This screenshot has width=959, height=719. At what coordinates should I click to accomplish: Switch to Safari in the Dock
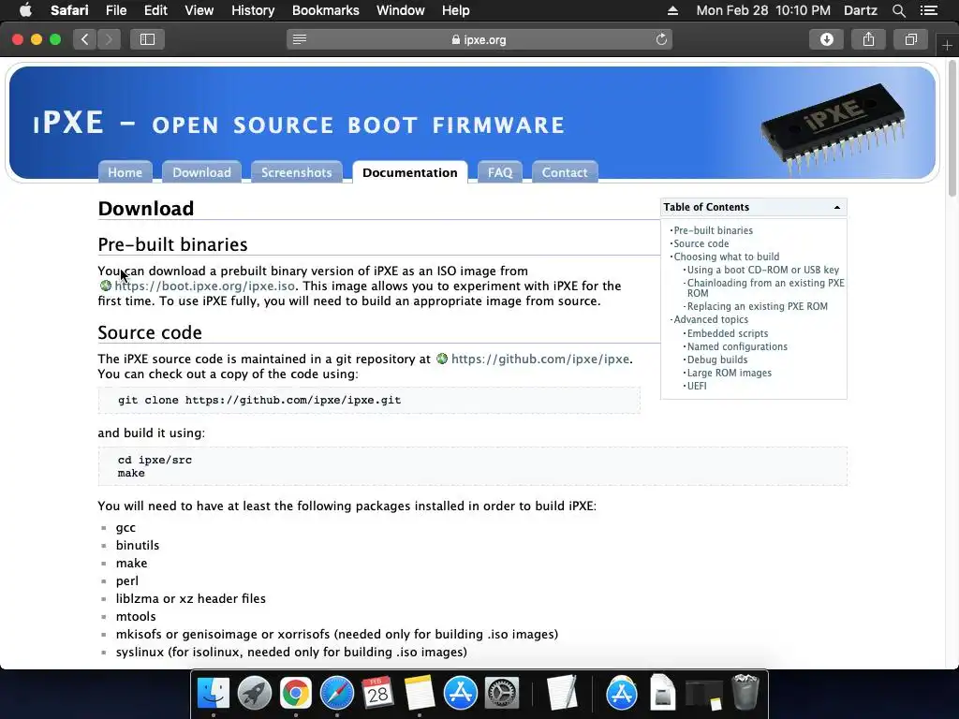(x=337, y=694)
